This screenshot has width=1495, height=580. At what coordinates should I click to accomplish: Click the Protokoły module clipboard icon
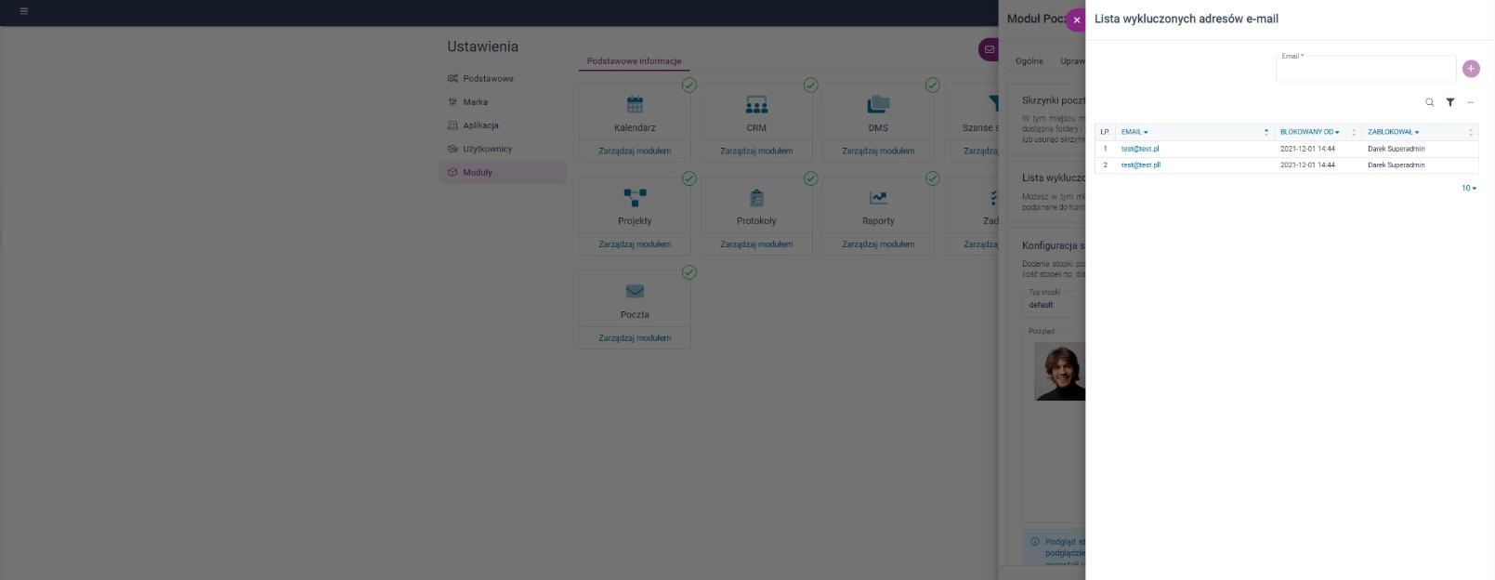756,198
